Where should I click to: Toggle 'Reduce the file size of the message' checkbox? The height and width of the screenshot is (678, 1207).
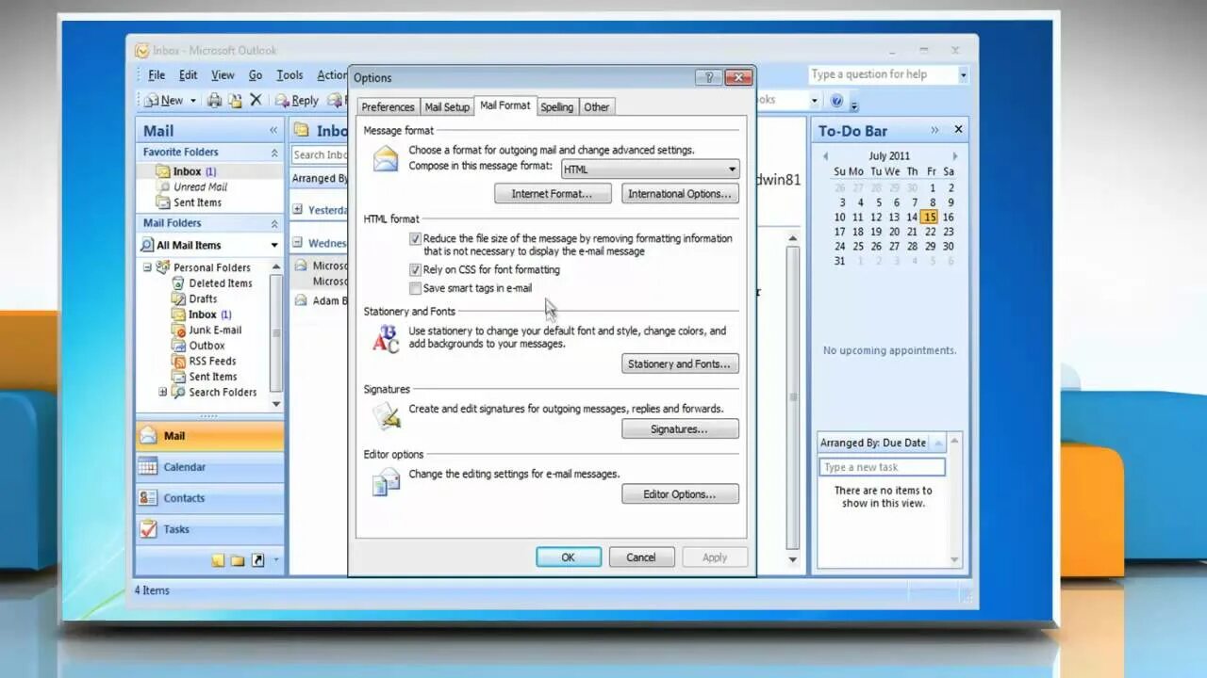pyautogui.click(x=415, y=239)
